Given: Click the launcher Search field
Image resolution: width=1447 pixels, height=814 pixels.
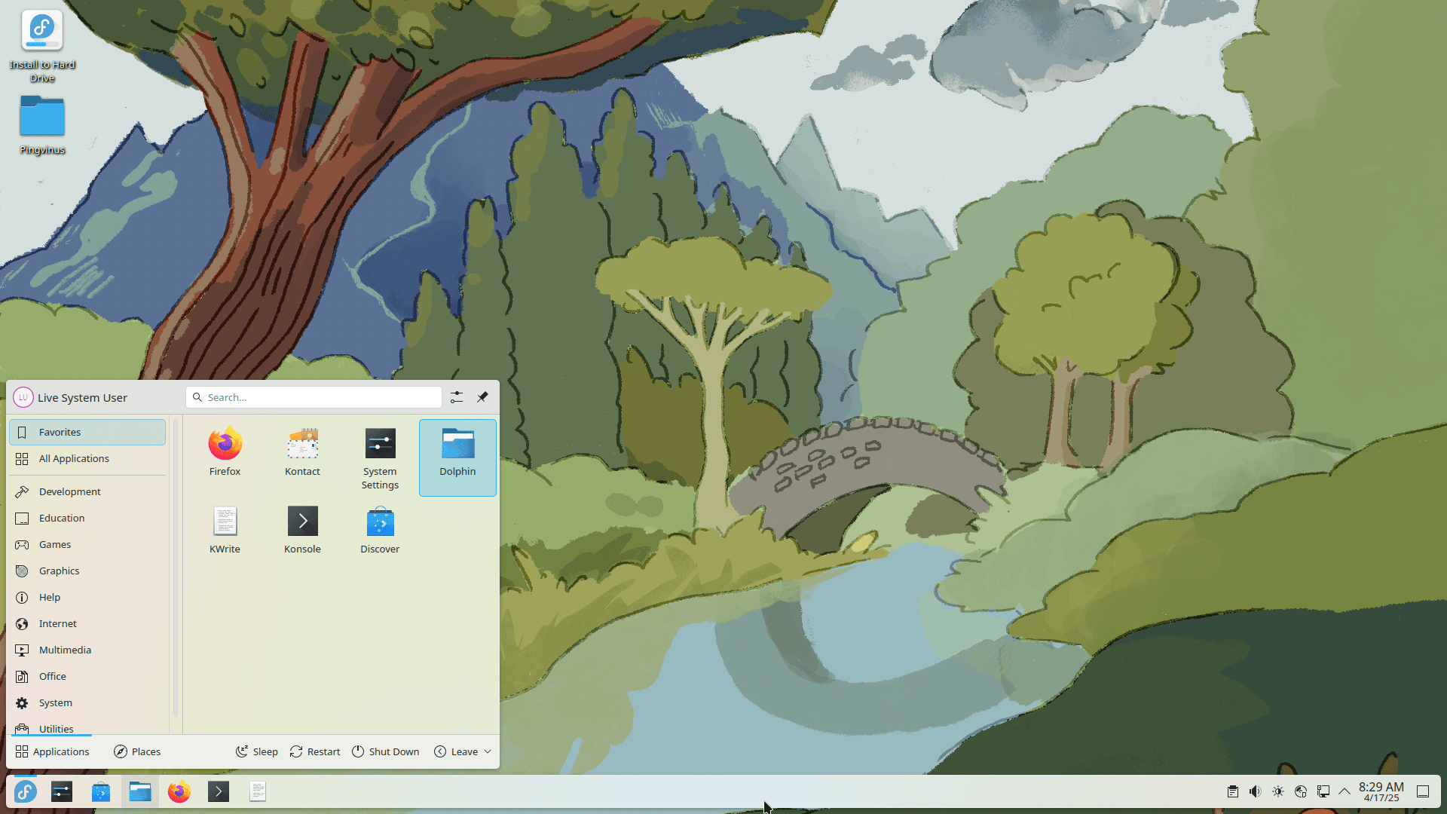Looking at the screenshot, I should (314, 397).
